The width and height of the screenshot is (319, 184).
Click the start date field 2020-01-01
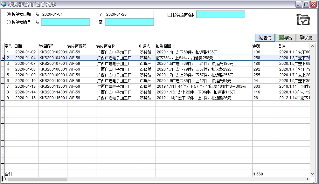coord(65,15)
